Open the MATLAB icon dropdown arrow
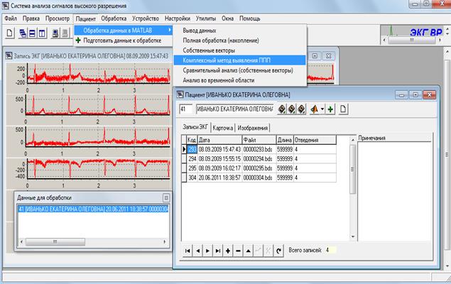451x284 pixels. 322,109
